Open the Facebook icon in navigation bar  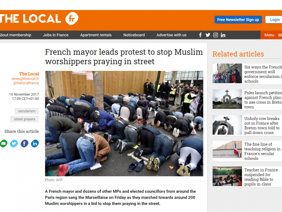click(200, 35)
